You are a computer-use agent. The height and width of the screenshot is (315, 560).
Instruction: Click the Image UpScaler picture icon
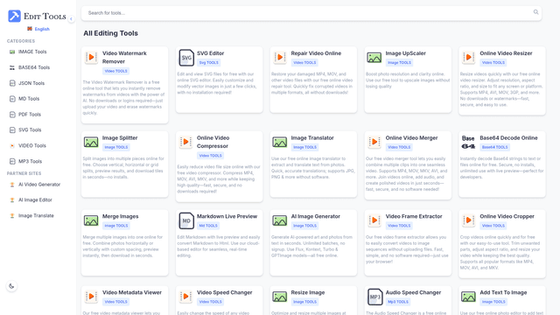pos(374,57)
